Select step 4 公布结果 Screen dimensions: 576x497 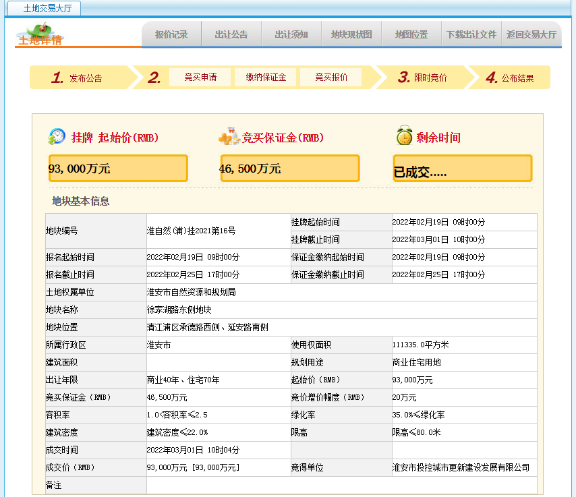(511, 78)
